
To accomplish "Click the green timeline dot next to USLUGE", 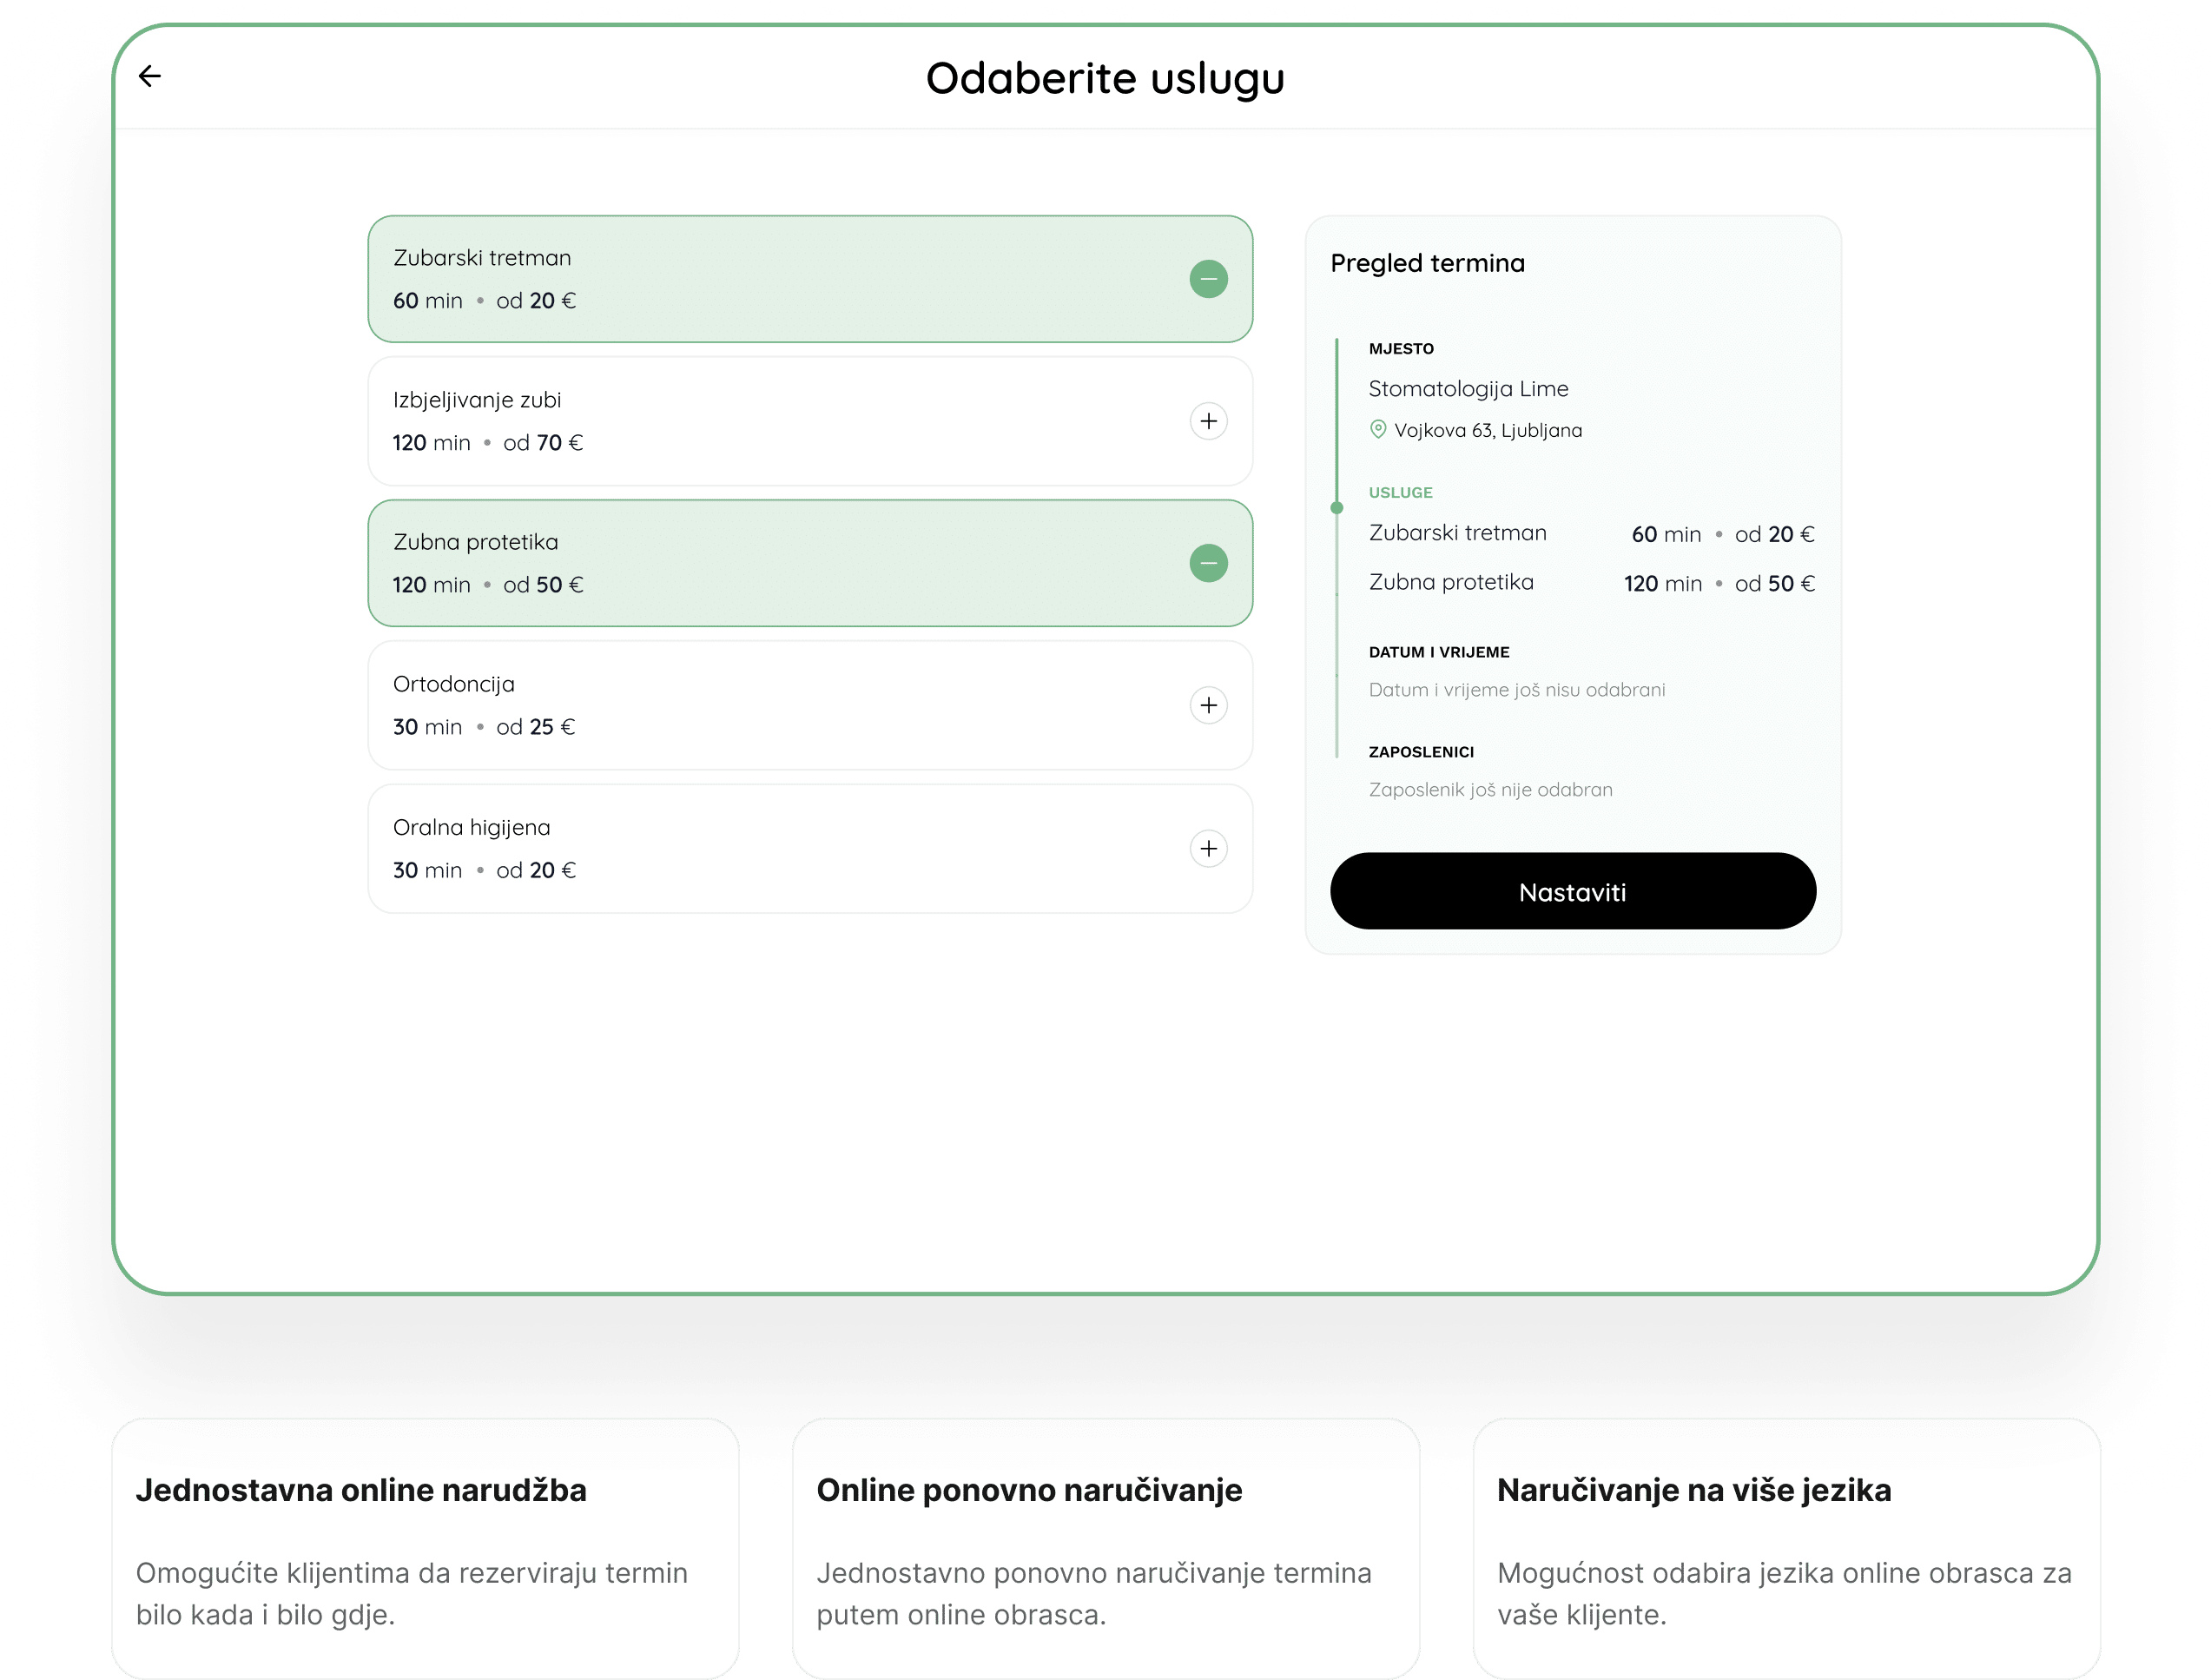I will point(1338,507).
